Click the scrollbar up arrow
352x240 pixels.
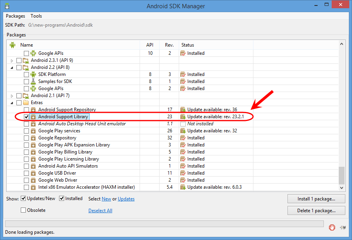(341, 44)
